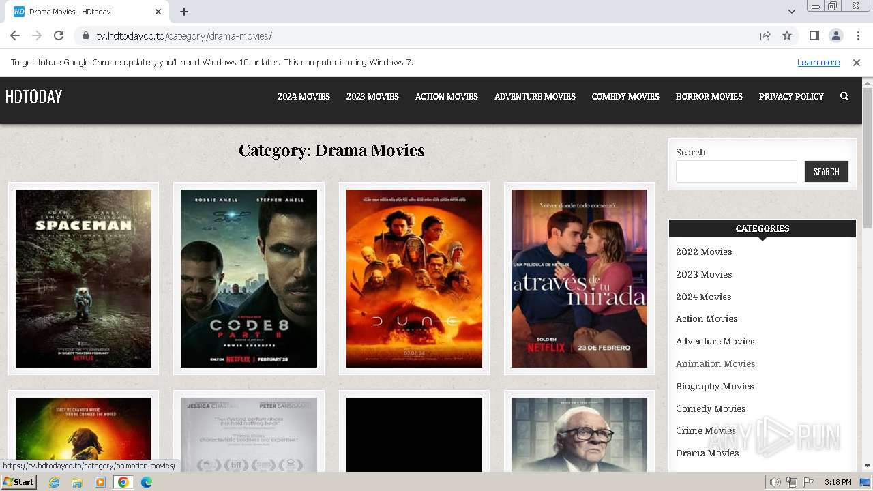Open the ACTION MOVIES menu item
The width and height of the screenshot is (873, 491).
point(447,97)
